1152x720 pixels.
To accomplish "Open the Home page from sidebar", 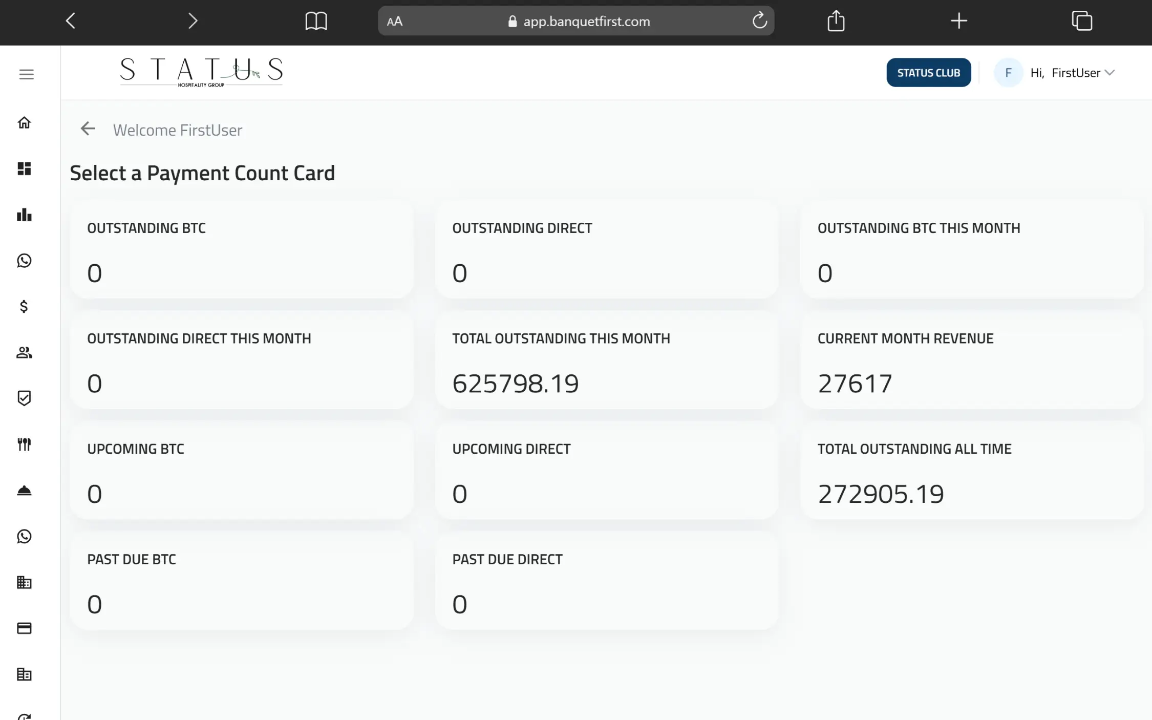I will click(24, 123).
